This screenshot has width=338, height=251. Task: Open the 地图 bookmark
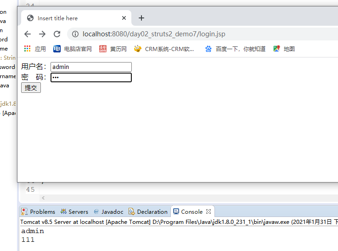pos(284,49)
